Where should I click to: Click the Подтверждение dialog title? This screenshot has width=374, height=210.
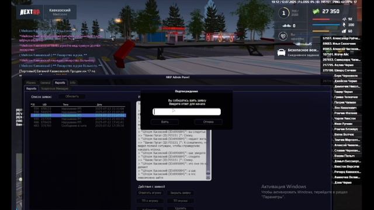coord(186,92)
